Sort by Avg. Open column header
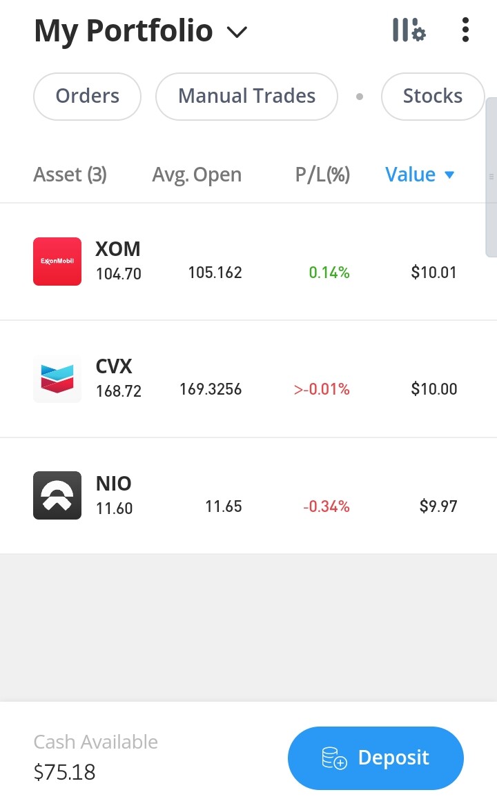Screen dimensions: 497x799 click(x=197, y=175)
